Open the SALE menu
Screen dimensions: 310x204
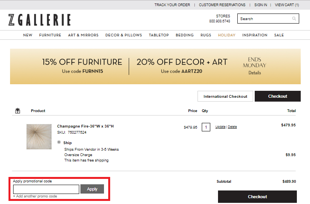point(279,35)
